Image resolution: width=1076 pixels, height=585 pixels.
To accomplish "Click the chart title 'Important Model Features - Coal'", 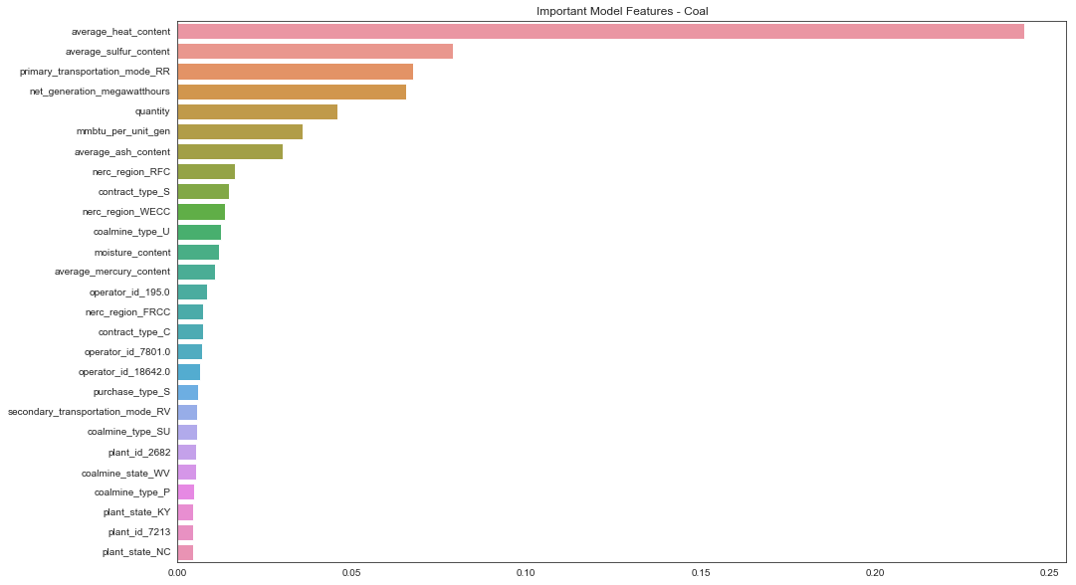I will point(622,11).
